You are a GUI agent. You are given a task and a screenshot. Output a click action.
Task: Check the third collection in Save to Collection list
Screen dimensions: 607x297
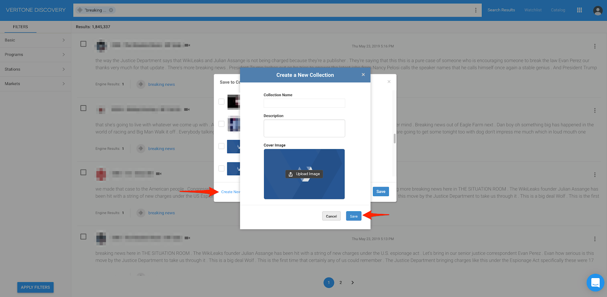[222, 146]
